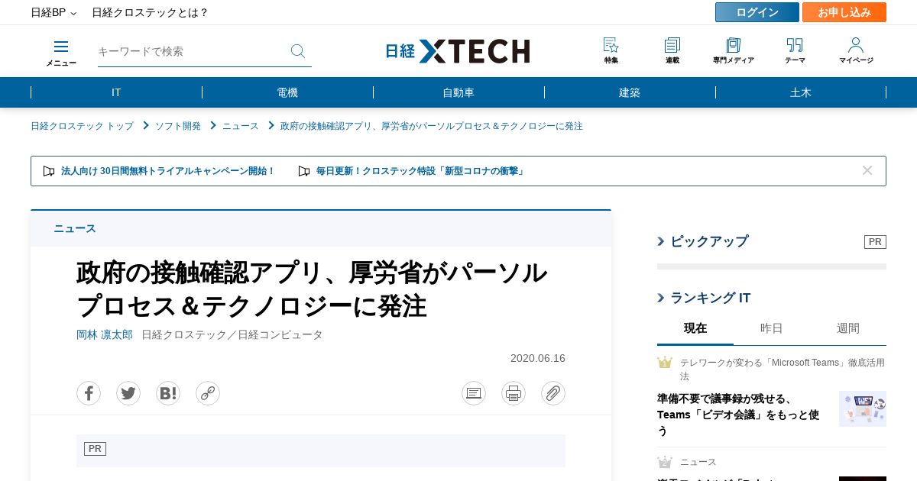
Task: Open the 連載 icon in header
Action: pos(672,50)
